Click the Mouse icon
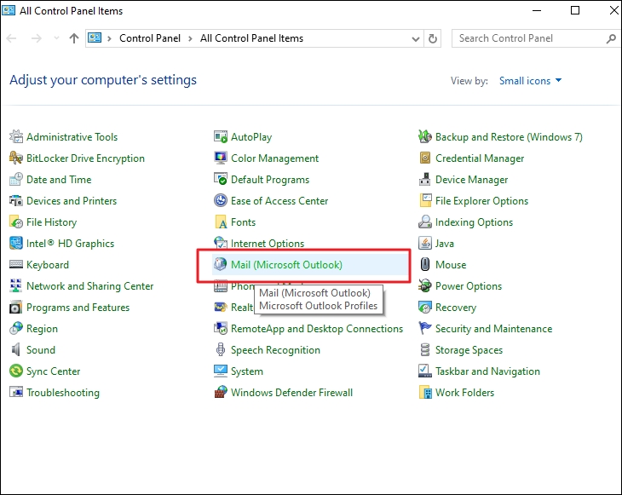 pos(425,265)
